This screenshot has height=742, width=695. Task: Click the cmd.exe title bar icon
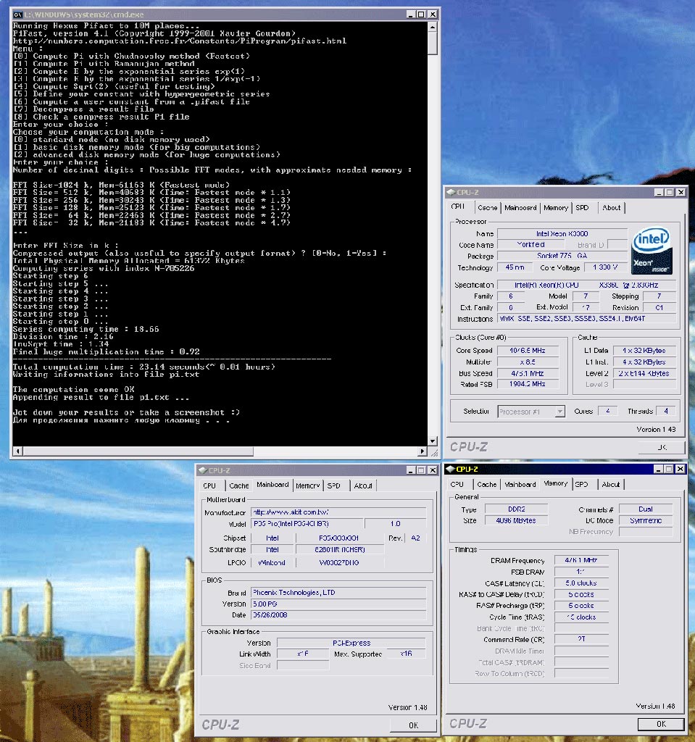point(17,14)
